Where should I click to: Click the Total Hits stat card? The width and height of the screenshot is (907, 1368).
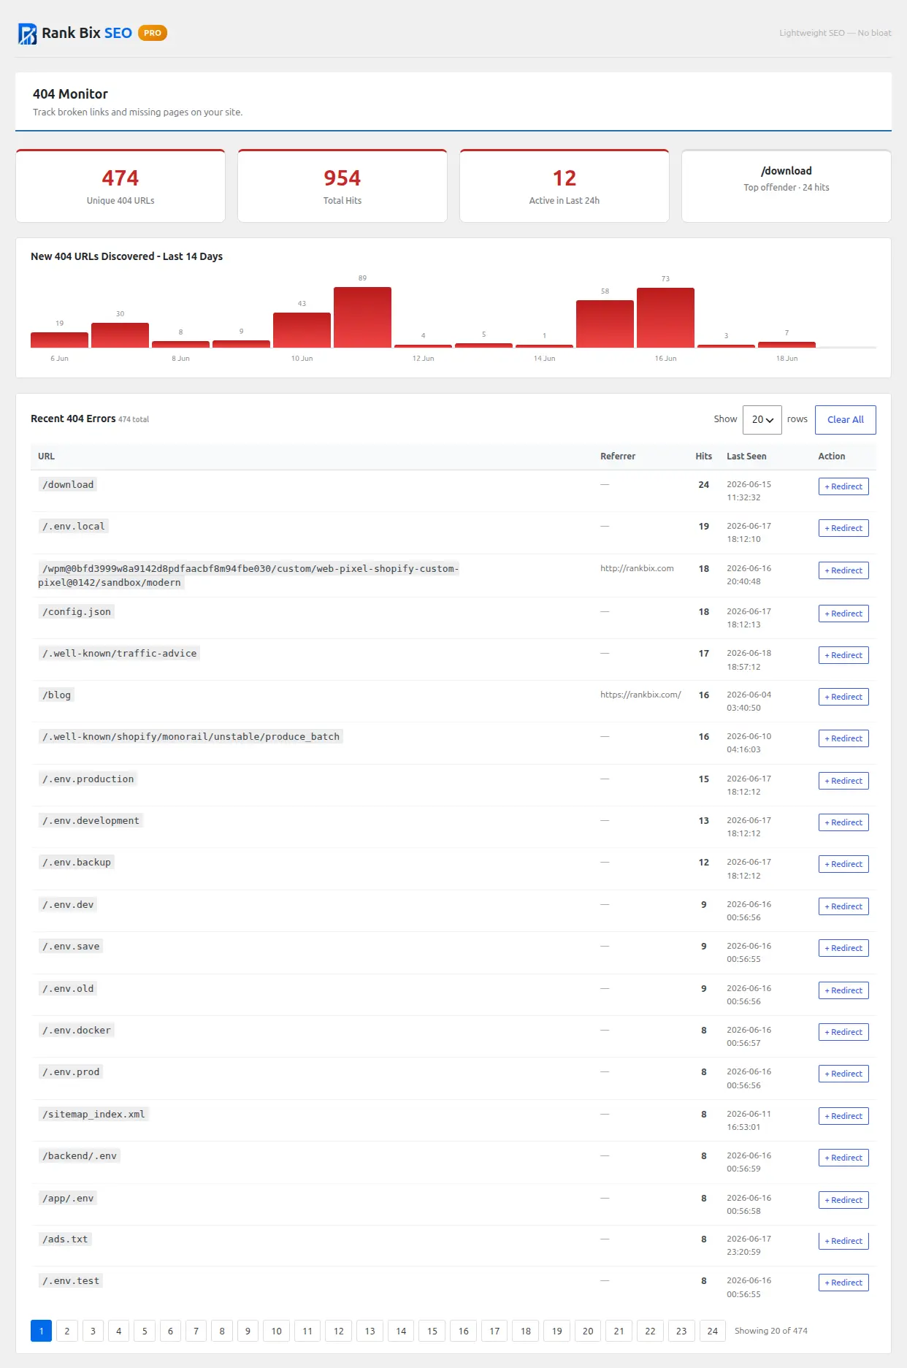pyautogui.click(x=342, y=186)
